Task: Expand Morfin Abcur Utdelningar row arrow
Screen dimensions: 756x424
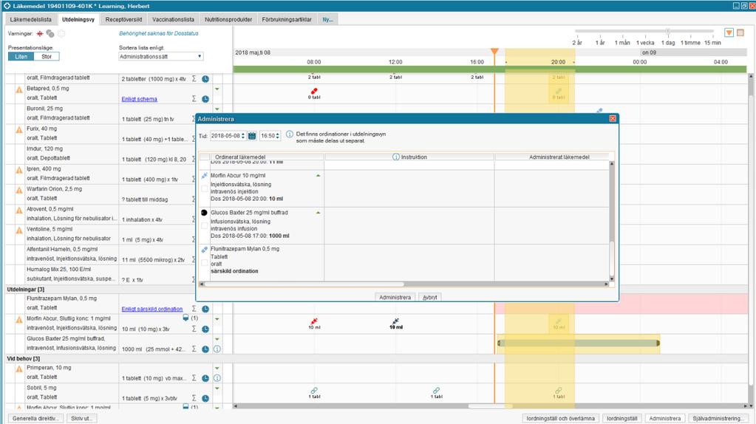Action: coord(217,319)
